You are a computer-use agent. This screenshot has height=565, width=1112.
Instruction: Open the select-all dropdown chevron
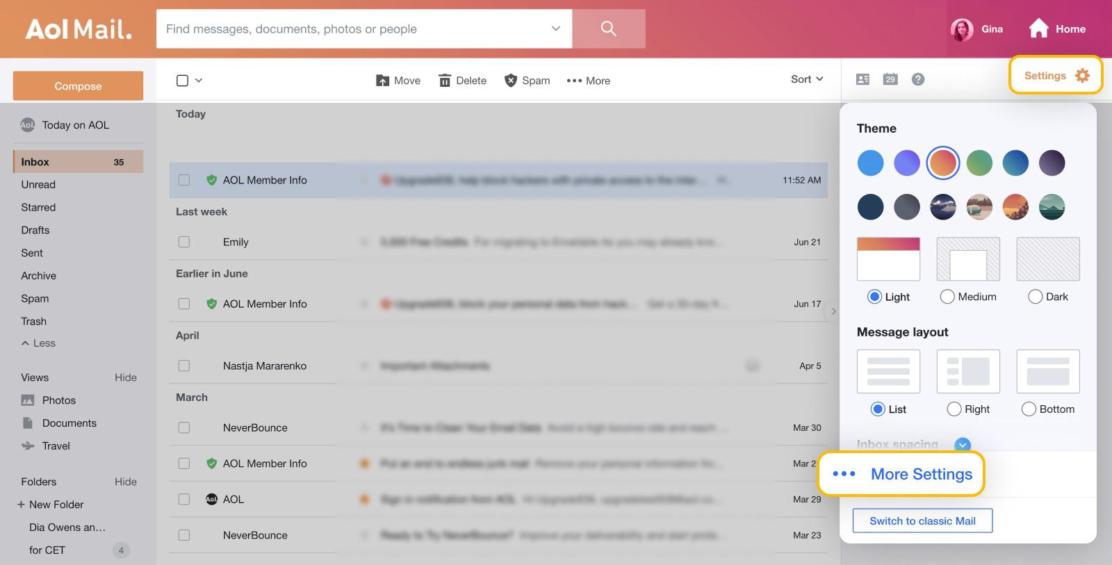pos(199,81)
